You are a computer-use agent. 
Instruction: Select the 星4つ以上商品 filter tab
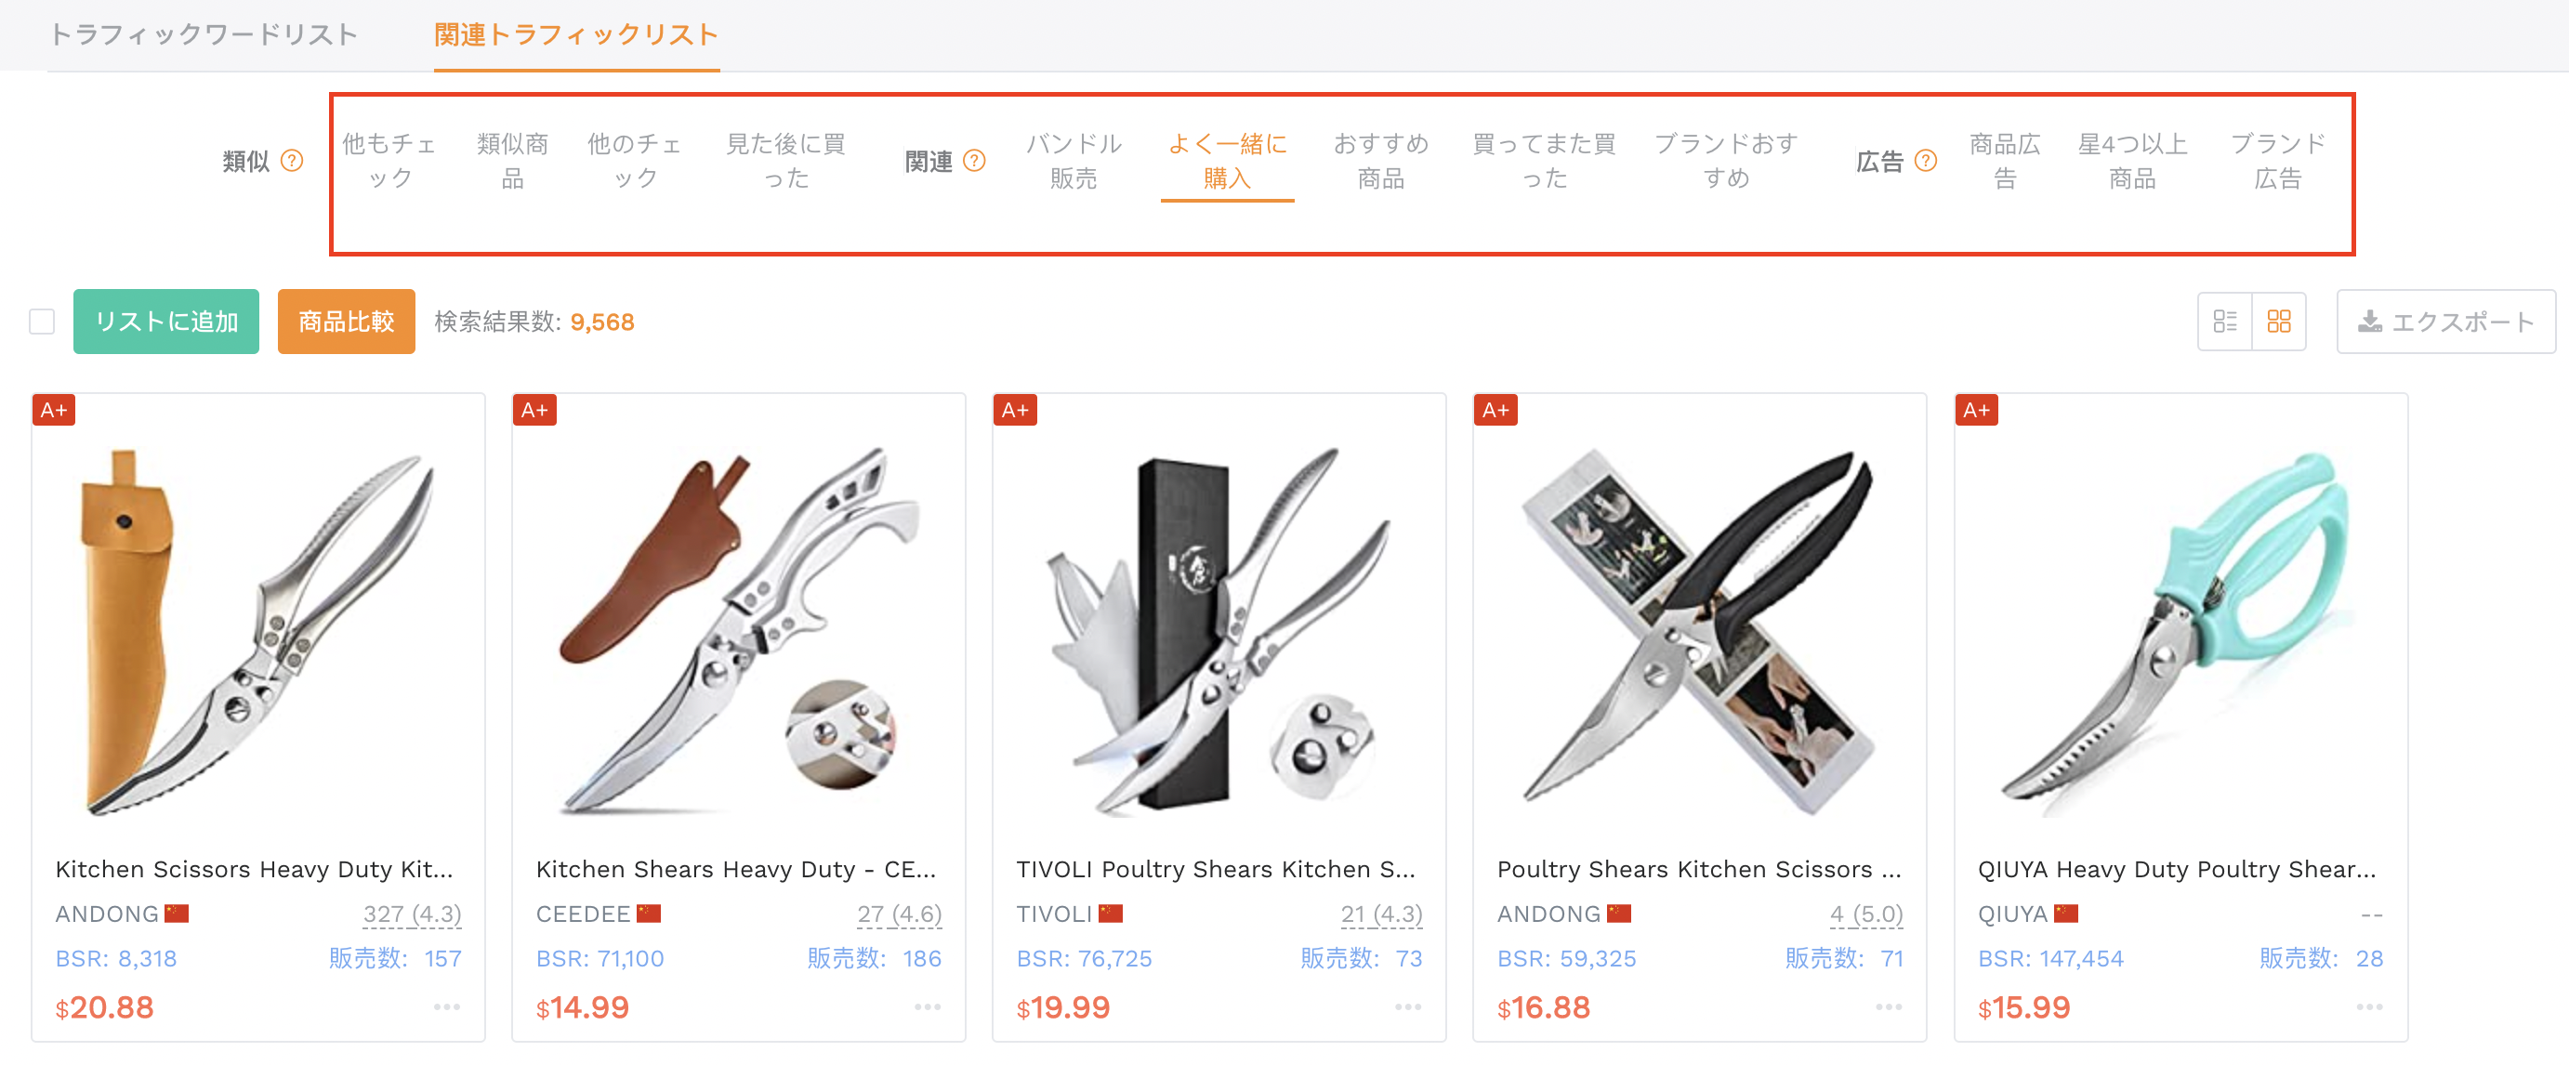tap(2132, 161)
